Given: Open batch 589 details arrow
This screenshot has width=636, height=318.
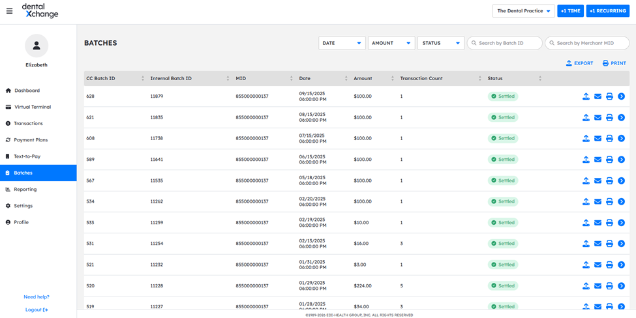Looking at the screenshot, I should coord(621,160).
